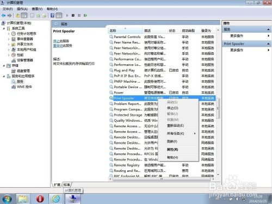This screenshot has height=204, width=272.
Task: Click the blue Help question mark icon
Action: (52, 16)
